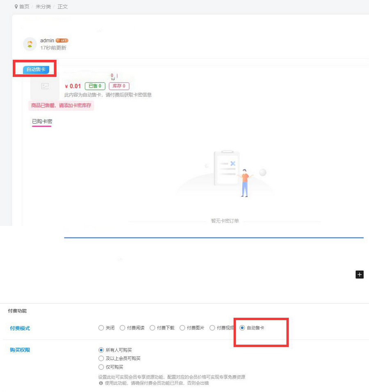Click the LV1 level badge beside admin
The height and width of the screenshot is (392, 369).
click(62, 41)
